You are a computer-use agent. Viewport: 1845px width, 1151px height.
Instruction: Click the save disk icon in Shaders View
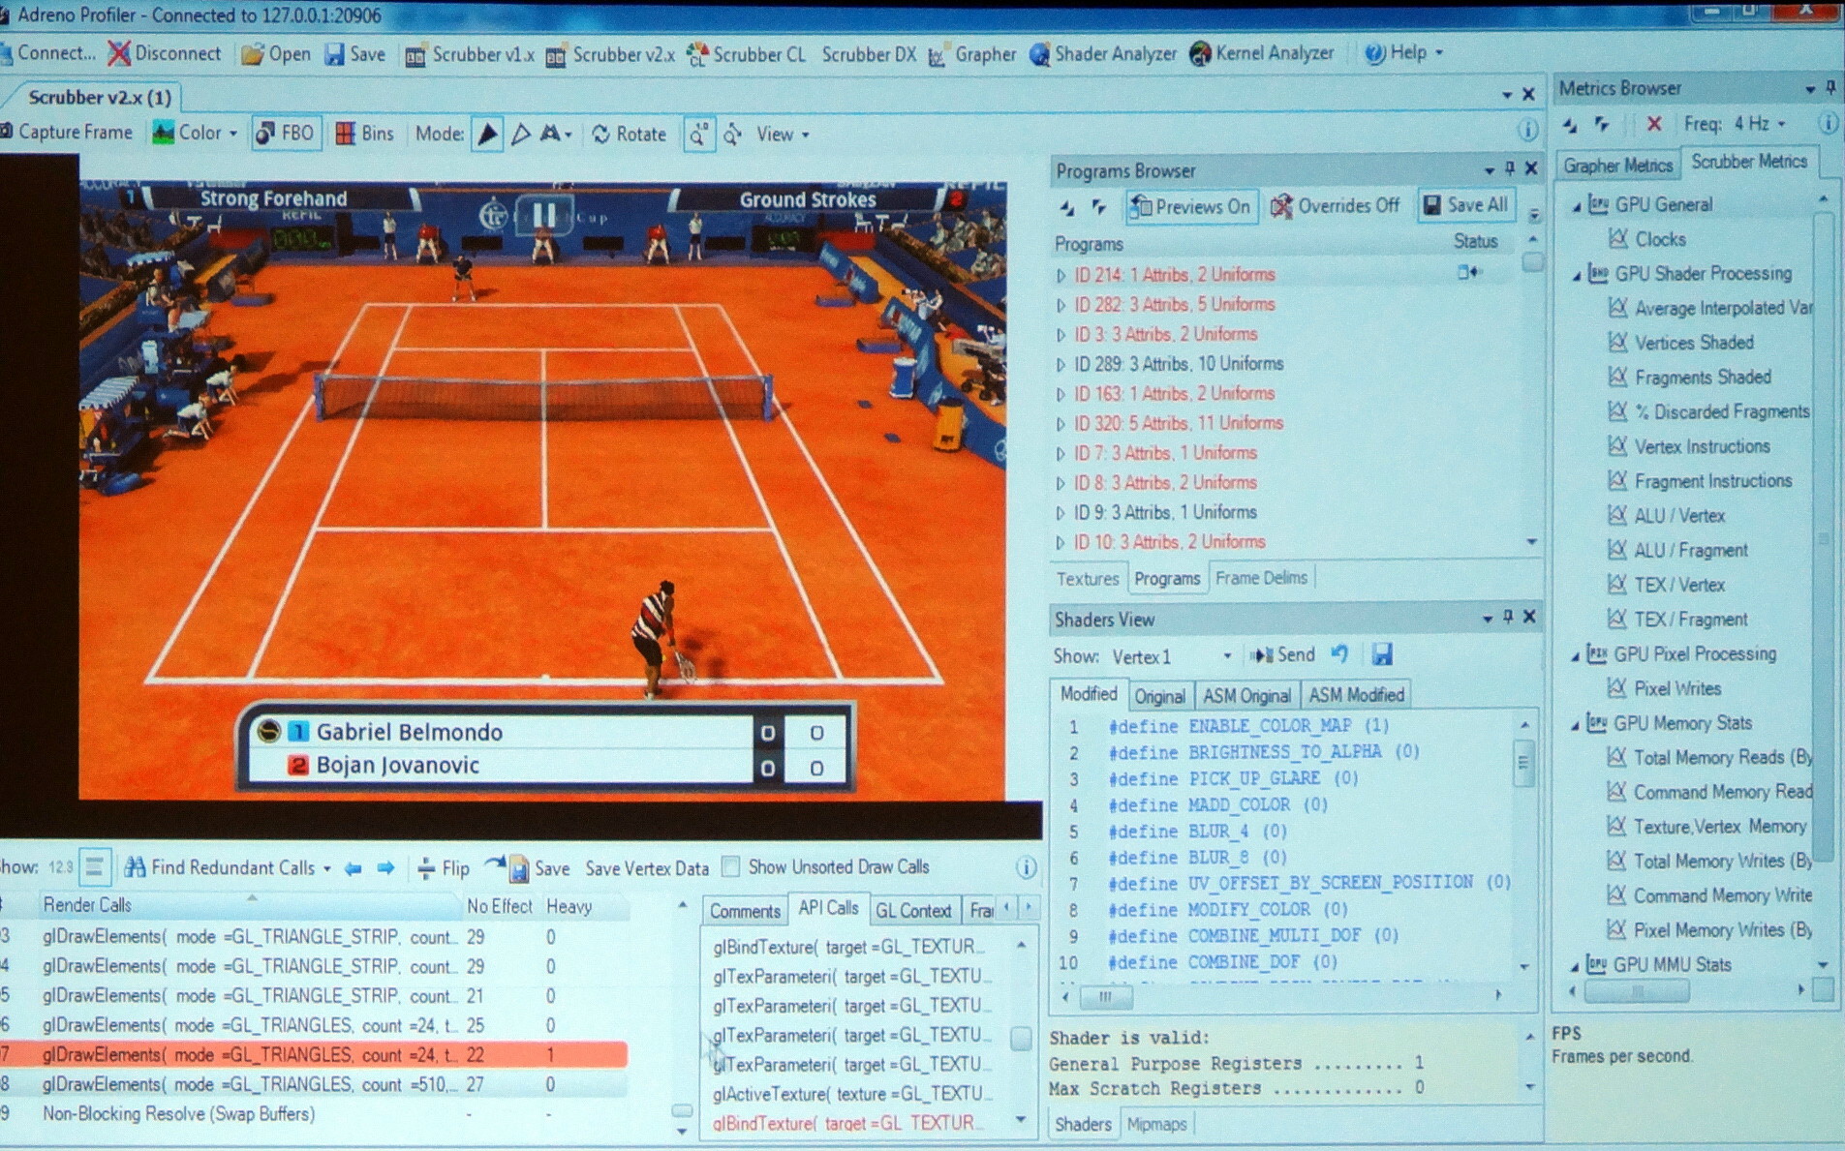pos(1382,654)
